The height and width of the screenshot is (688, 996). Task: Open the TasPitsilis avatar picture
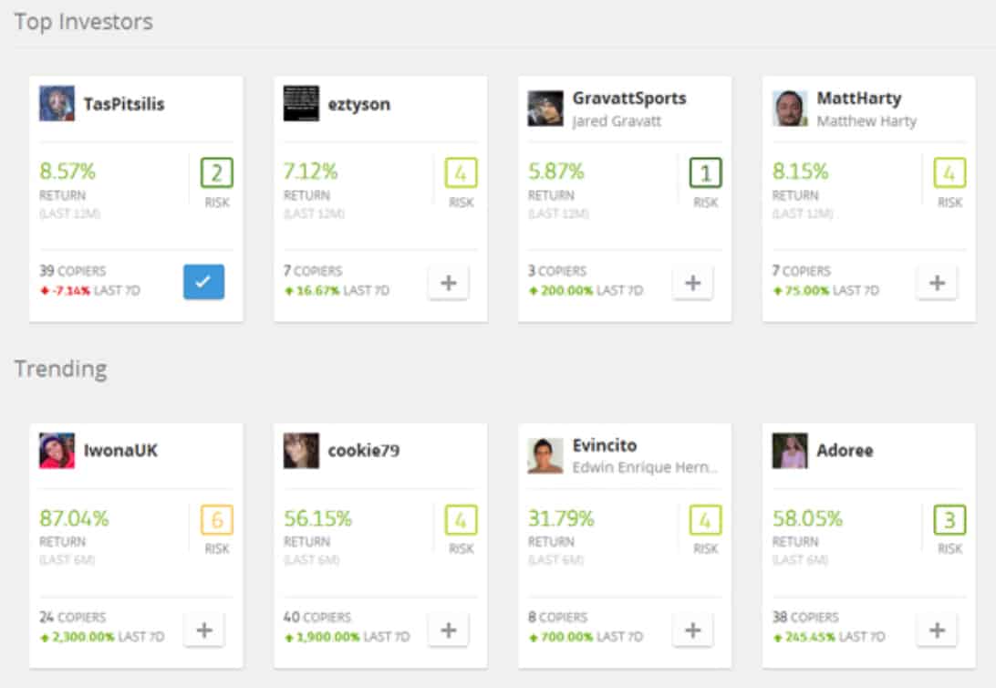57,103
